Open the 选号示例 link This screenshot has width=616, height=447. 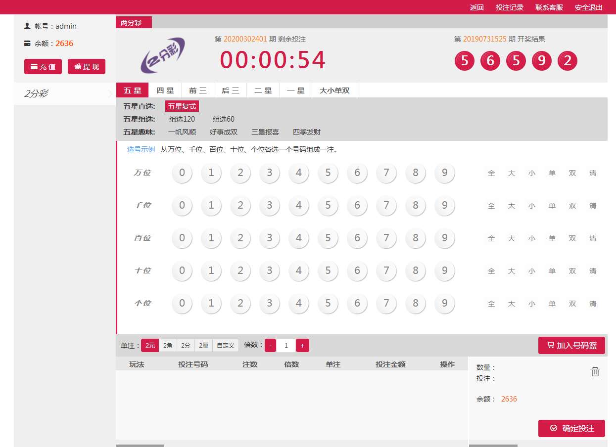[x=141, y=149]
